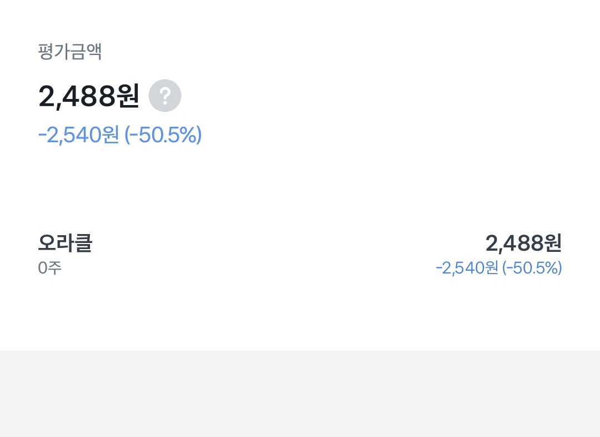This screenshot has height=437, width=600.
Task: Select 오라클's 2,488원 valuation on the right
Action: (523, 243)
